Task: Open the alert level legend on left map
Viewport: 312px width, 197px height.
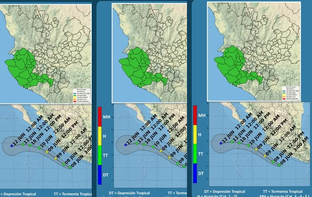Action: [82, 95]
